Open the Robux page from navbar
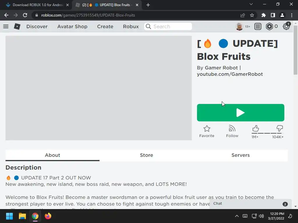The image size is (298, 223). (x=131, y=26)
